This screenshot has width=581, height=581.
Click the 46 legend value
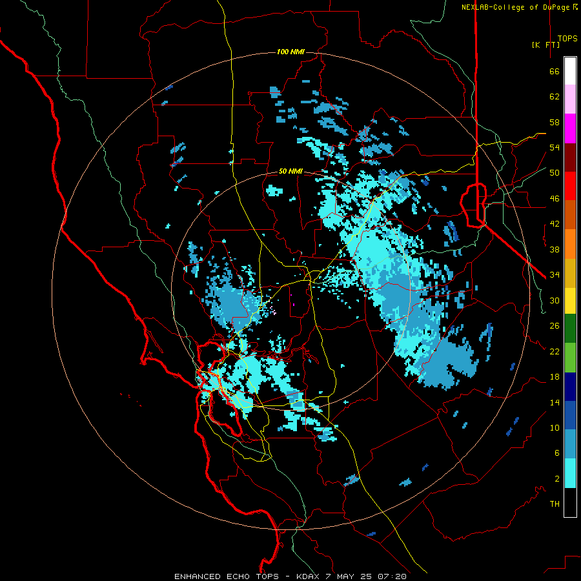555,199
